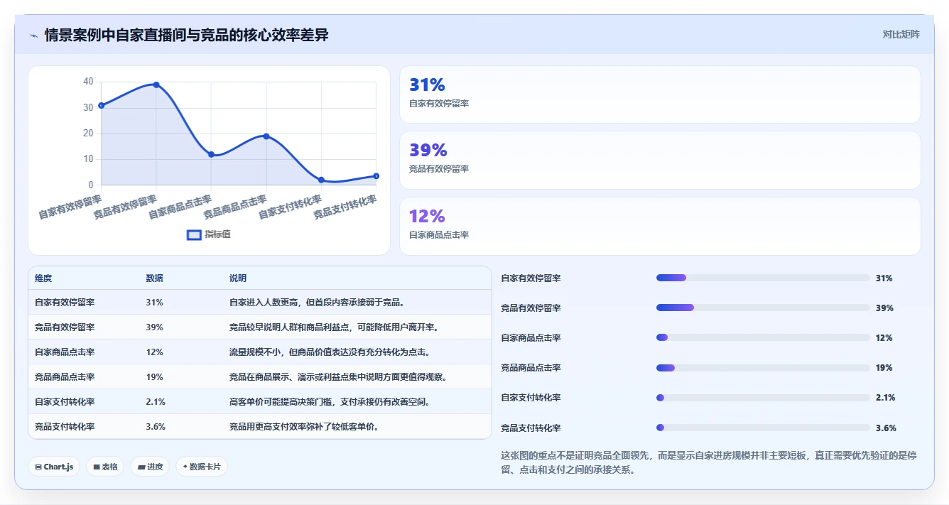Click the 31% table cell
Screen dimensions: 949x505
tap(154, 302)
